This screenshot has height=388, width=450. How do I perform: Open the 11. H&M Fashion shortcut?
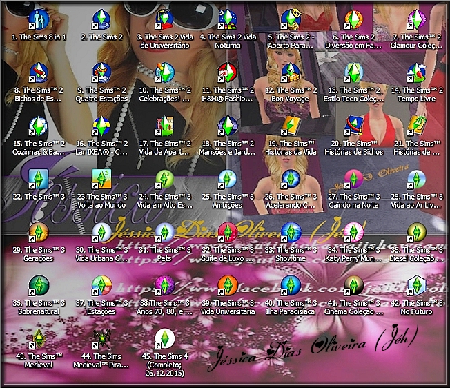tap(228, 73)
